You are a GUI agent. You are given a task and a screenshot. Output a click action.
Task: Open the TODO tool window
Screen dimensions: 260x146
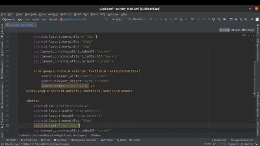click(11, 140)
